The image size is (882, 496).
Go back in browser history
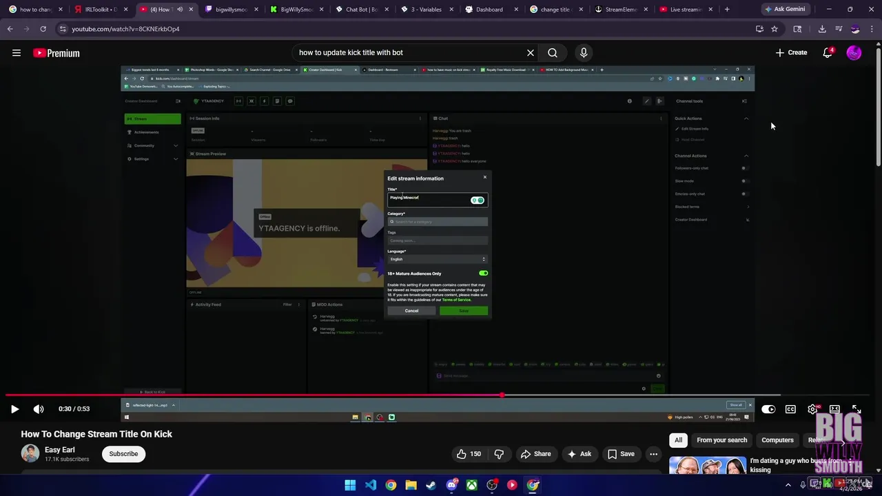[x=10, y=29]
